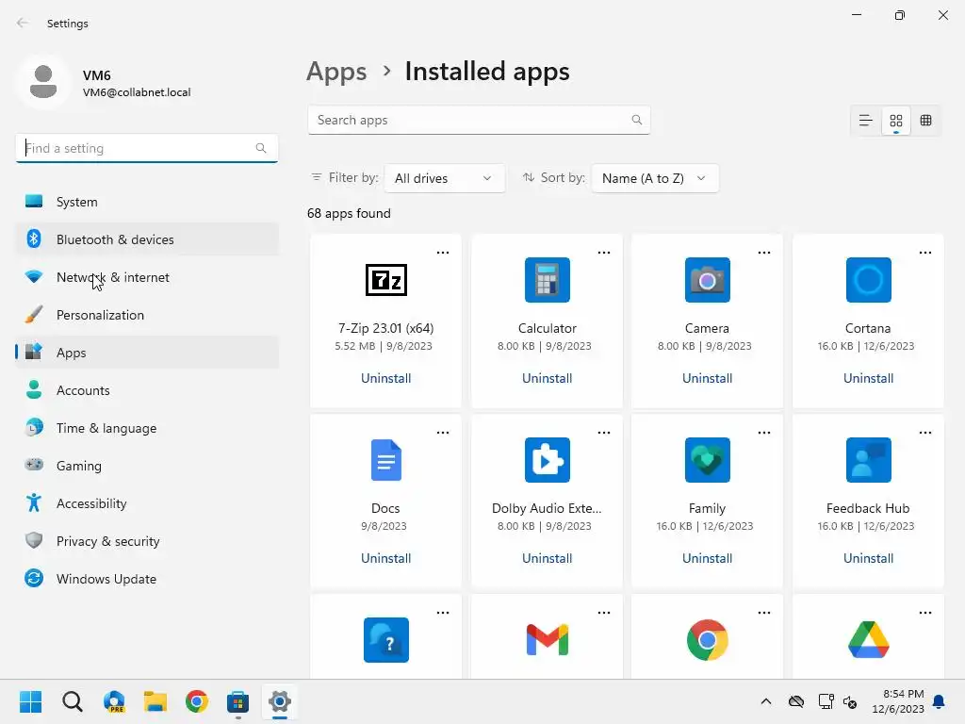The image size is (965, 724).
Task: Click the Family app icon
Action: 707,460
